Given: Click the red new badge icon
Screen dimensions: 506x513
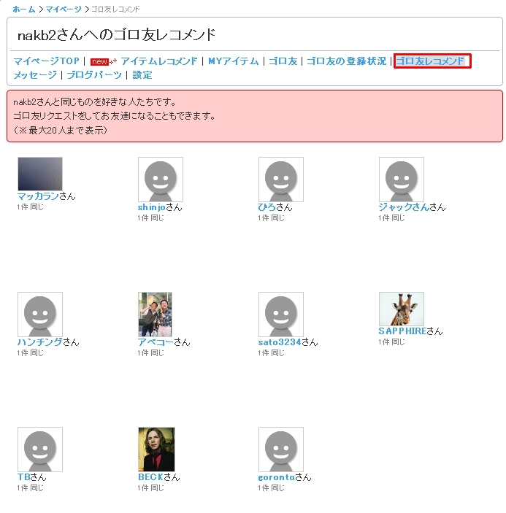Looking at the screenshot, I should [99, 61].
